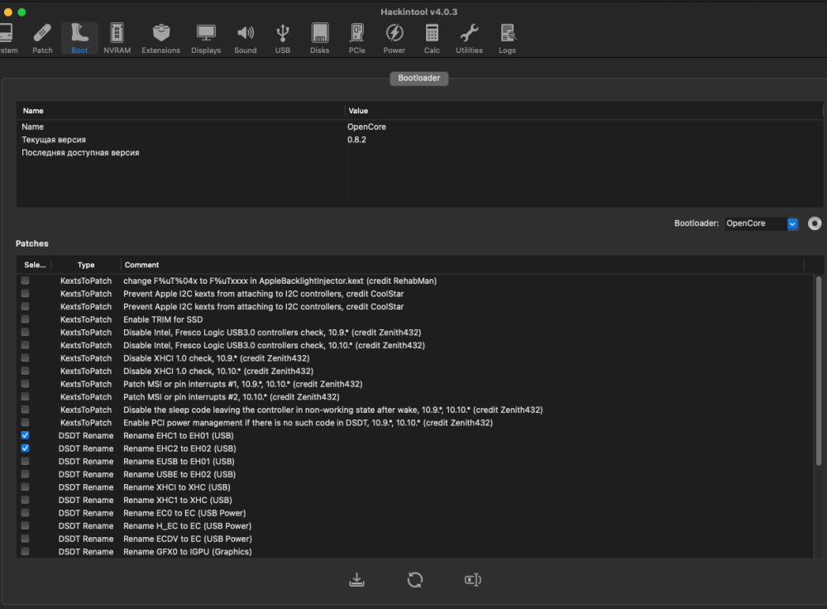Check Patch MSI or pin interrupts #2

coord(25,397)
